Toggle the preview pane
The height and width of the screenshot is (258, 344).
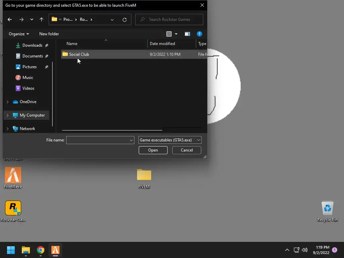point(187,34)
